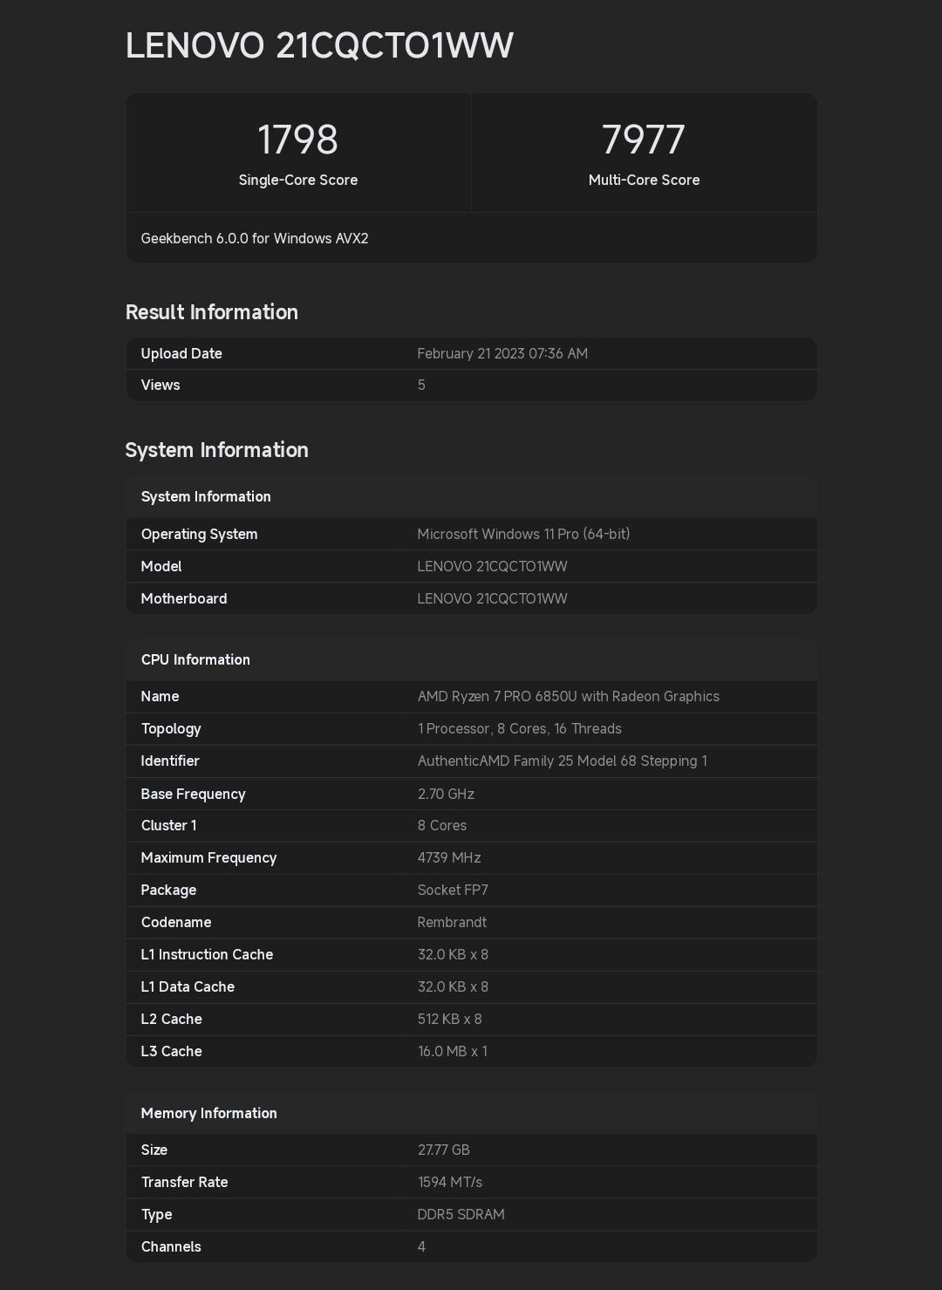Screen dimensions: 942x1290
Task: Select the Socket FP7 package value
Action: [453, 890]
